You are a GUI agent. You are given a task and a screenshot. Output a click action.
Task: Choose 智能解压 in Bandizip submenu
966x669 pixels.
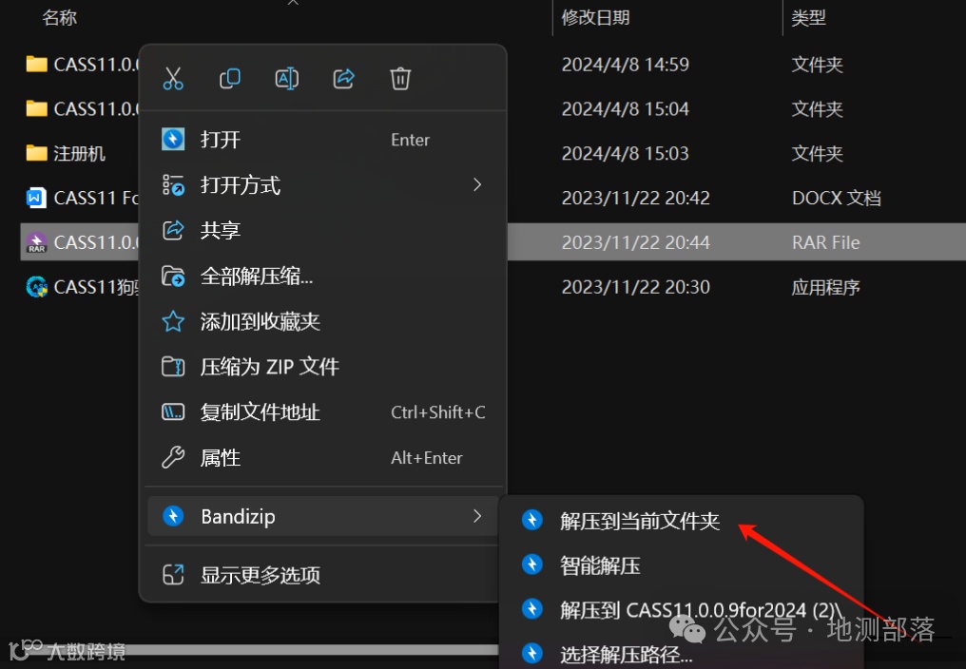click(681, 564)
